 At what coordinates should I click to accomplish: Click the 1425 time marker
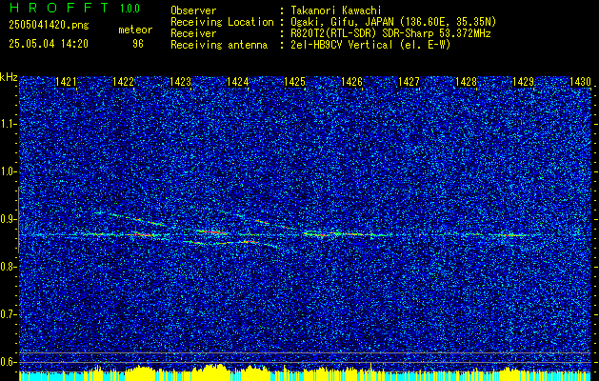pos(295,82)
